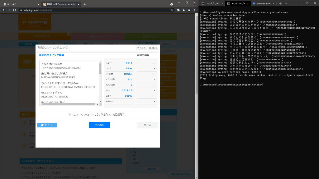
Task: Click the ツイート button to share result
Action: (x=47, y=125)
